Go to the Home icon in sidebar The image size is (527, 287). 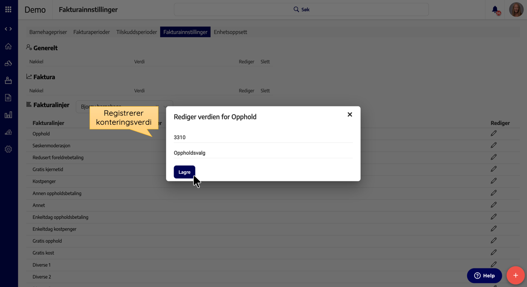(8, 47)
